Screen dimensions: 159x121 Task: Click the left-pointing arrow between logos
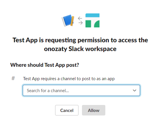coord(80,18)
